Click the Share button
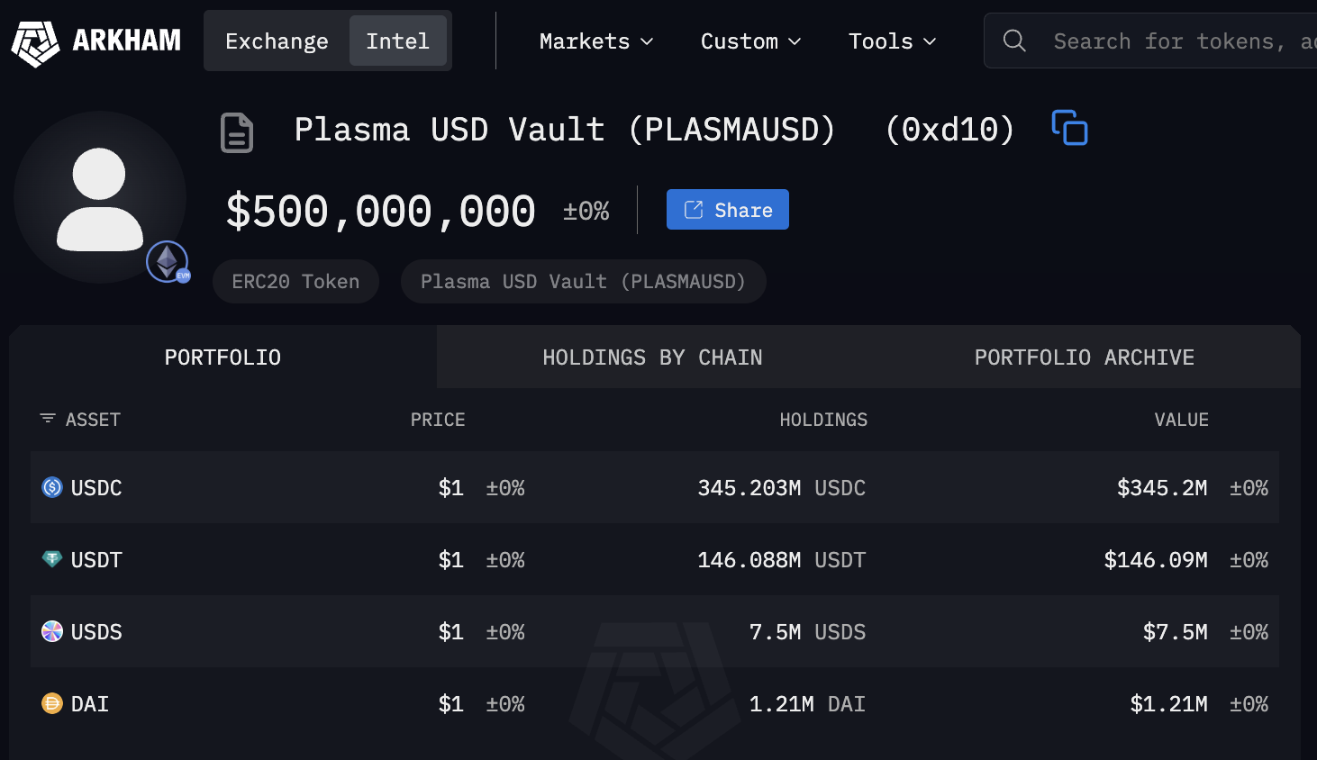Viewport: 1317px width, 760px height. coord(727,209)
